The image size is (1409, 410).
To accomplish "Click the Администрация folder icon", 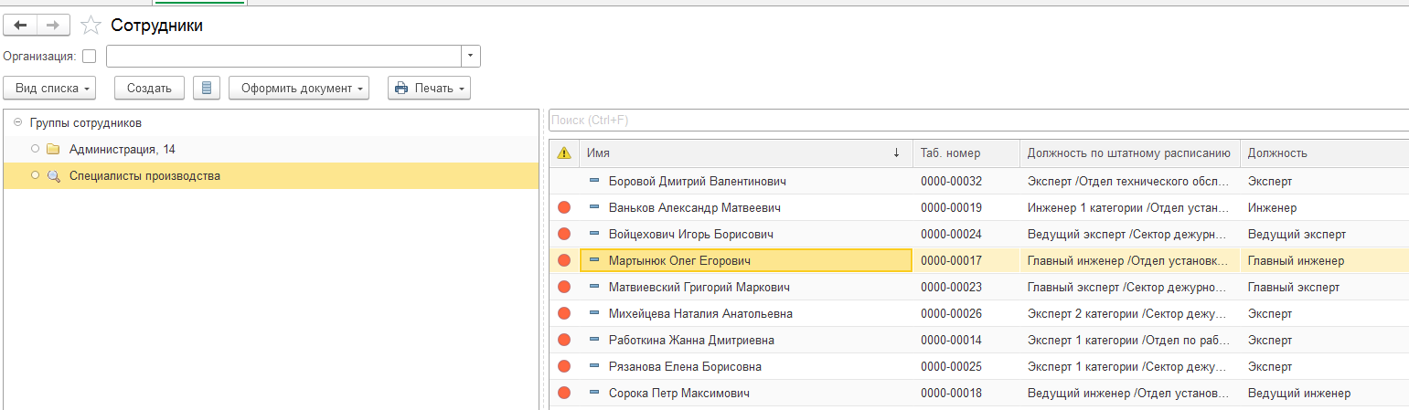I will pos(53,149).
